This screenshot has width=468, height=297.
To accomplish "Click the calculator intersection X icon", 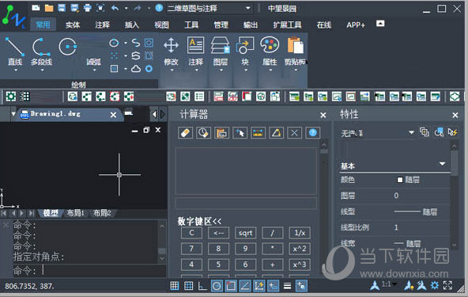I will click(x=294, y=132).
